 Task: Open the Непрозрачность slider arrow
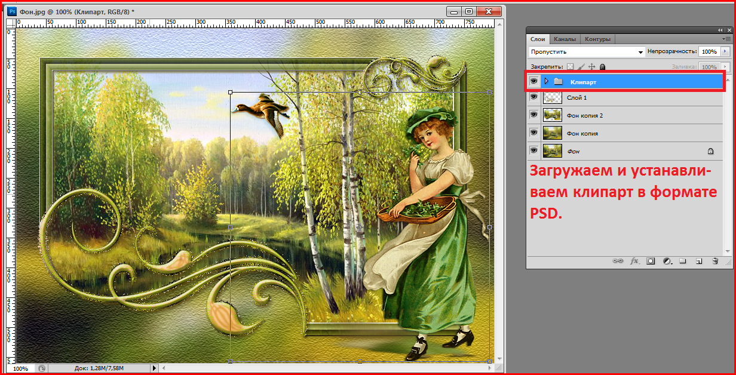725,52
